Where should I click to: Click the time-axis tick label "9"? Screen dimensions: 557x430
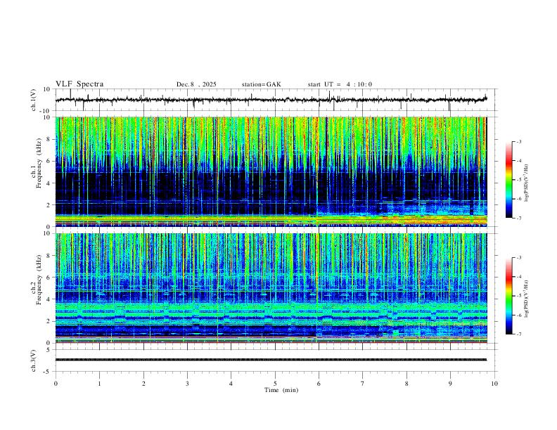pyautogui.click(x=451, y=384)
